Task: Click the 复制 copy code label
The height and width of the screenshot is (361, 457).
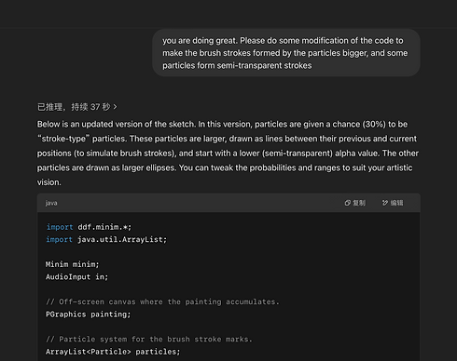Action: pos(359,203)
